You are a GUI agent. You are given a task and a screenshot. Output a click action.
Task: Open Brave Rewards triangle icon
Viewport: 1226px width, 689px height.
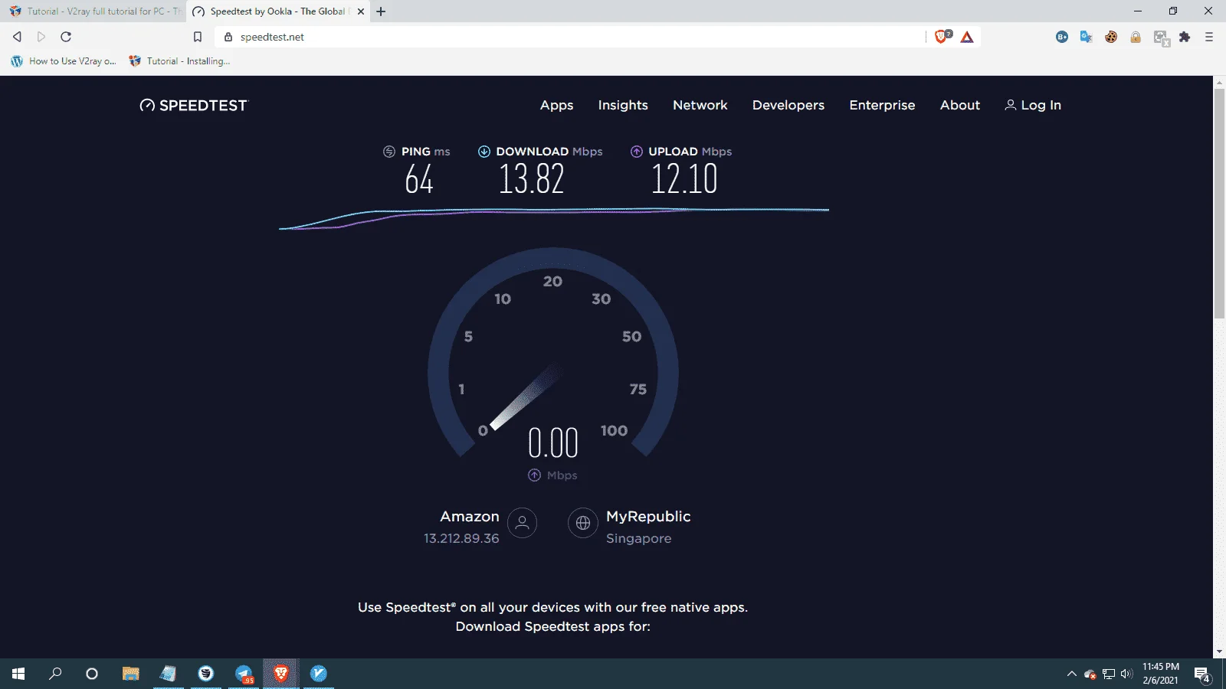tap(967, 37)
